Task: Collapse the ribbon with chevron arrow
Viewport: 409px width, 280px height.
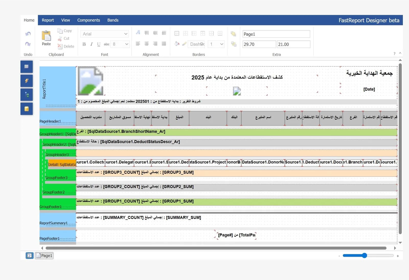Action: 400,53
